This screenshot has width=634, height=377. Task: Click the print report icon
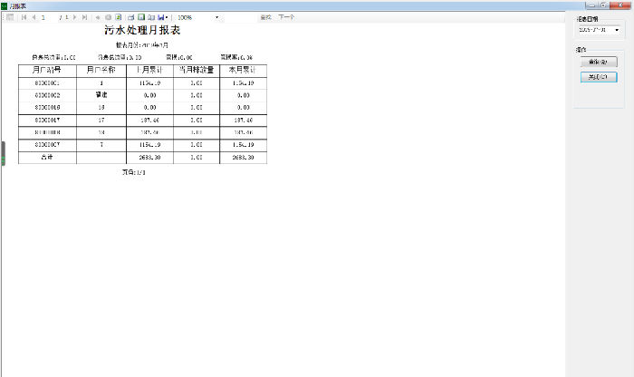(130, 17)
